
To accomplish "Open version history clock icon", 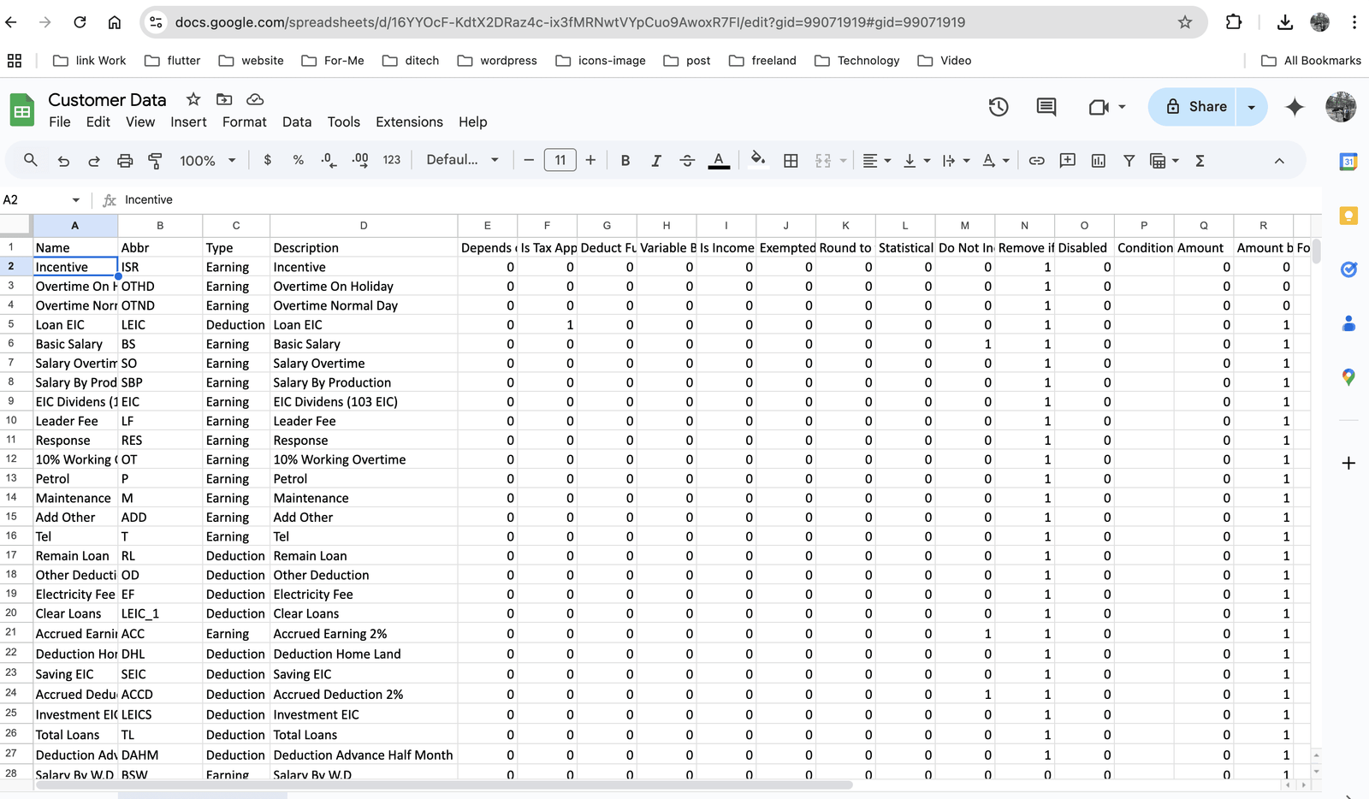I will (x=998, y=107).
